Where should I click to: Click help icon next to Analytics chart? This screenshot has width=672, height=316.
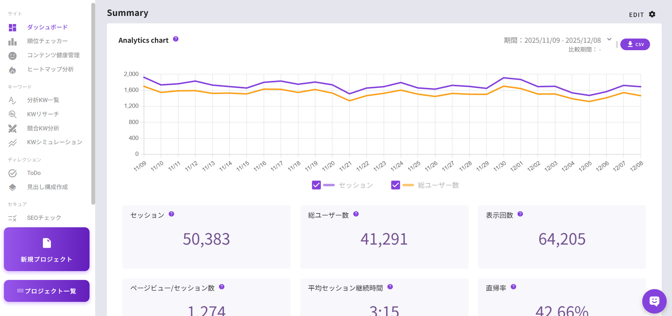176,39
